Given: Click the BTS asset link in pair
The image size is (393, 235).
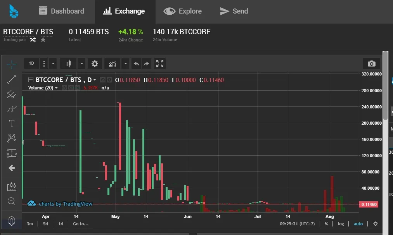Looking at the screenshot, I should click(47, 32).
